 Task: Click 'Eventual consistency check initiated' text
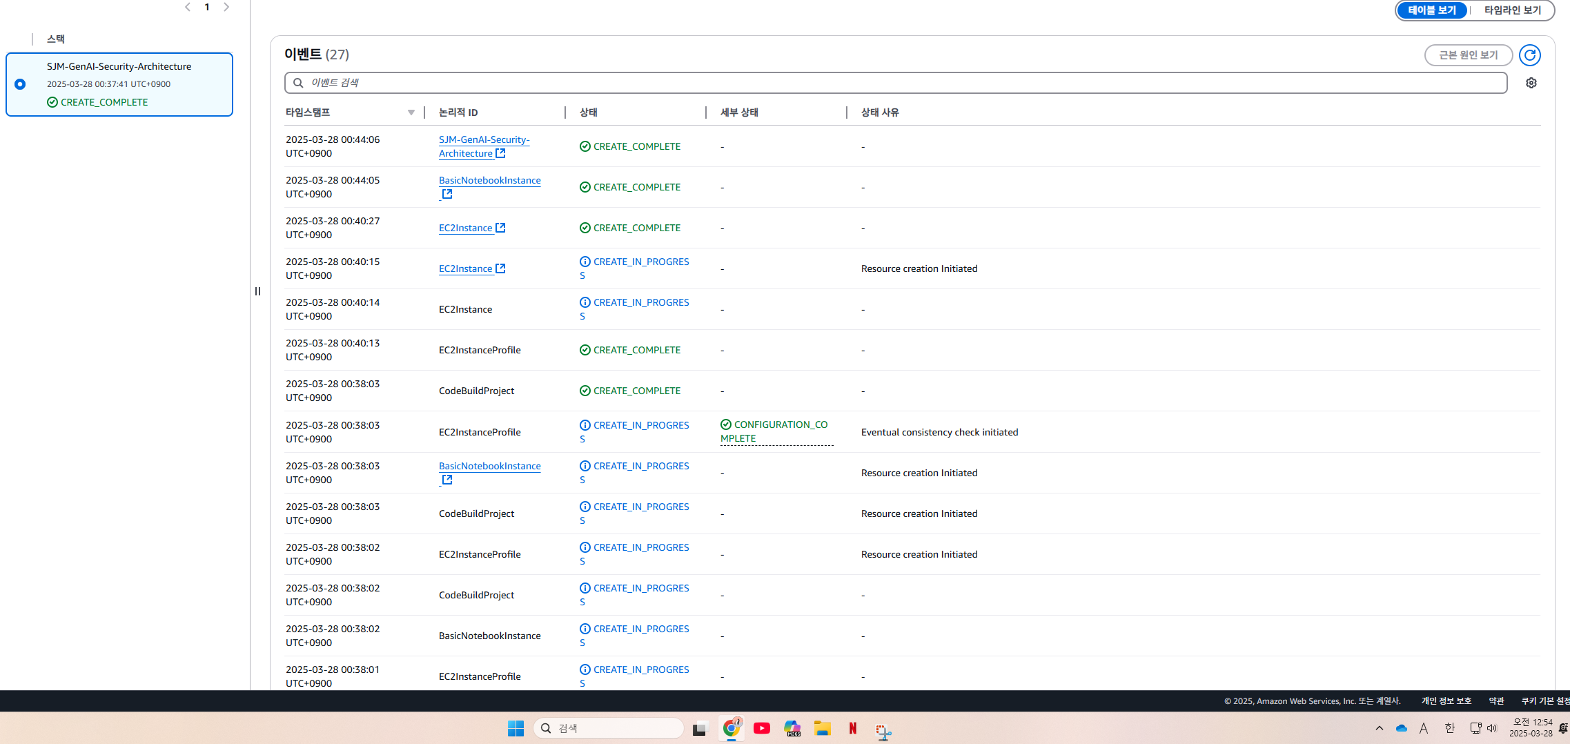tap(939, 432)
